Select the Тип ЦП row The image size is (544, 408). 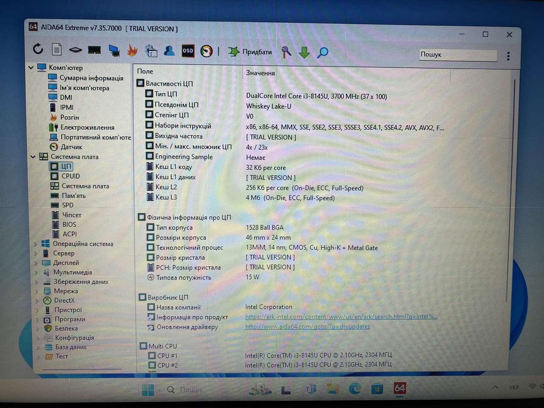pyautogui.click(x=266, y=95)
